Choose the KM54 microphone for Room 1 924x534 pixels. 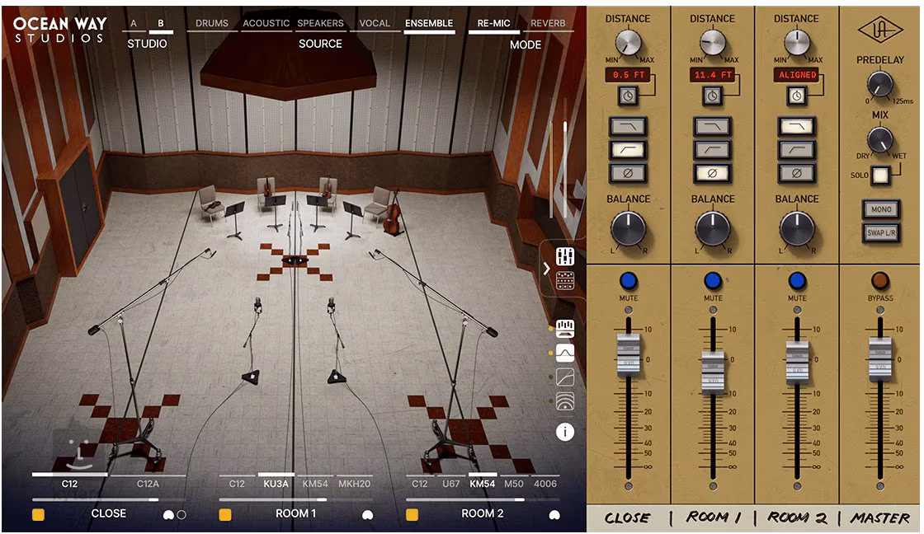click(x=314, y=484)
